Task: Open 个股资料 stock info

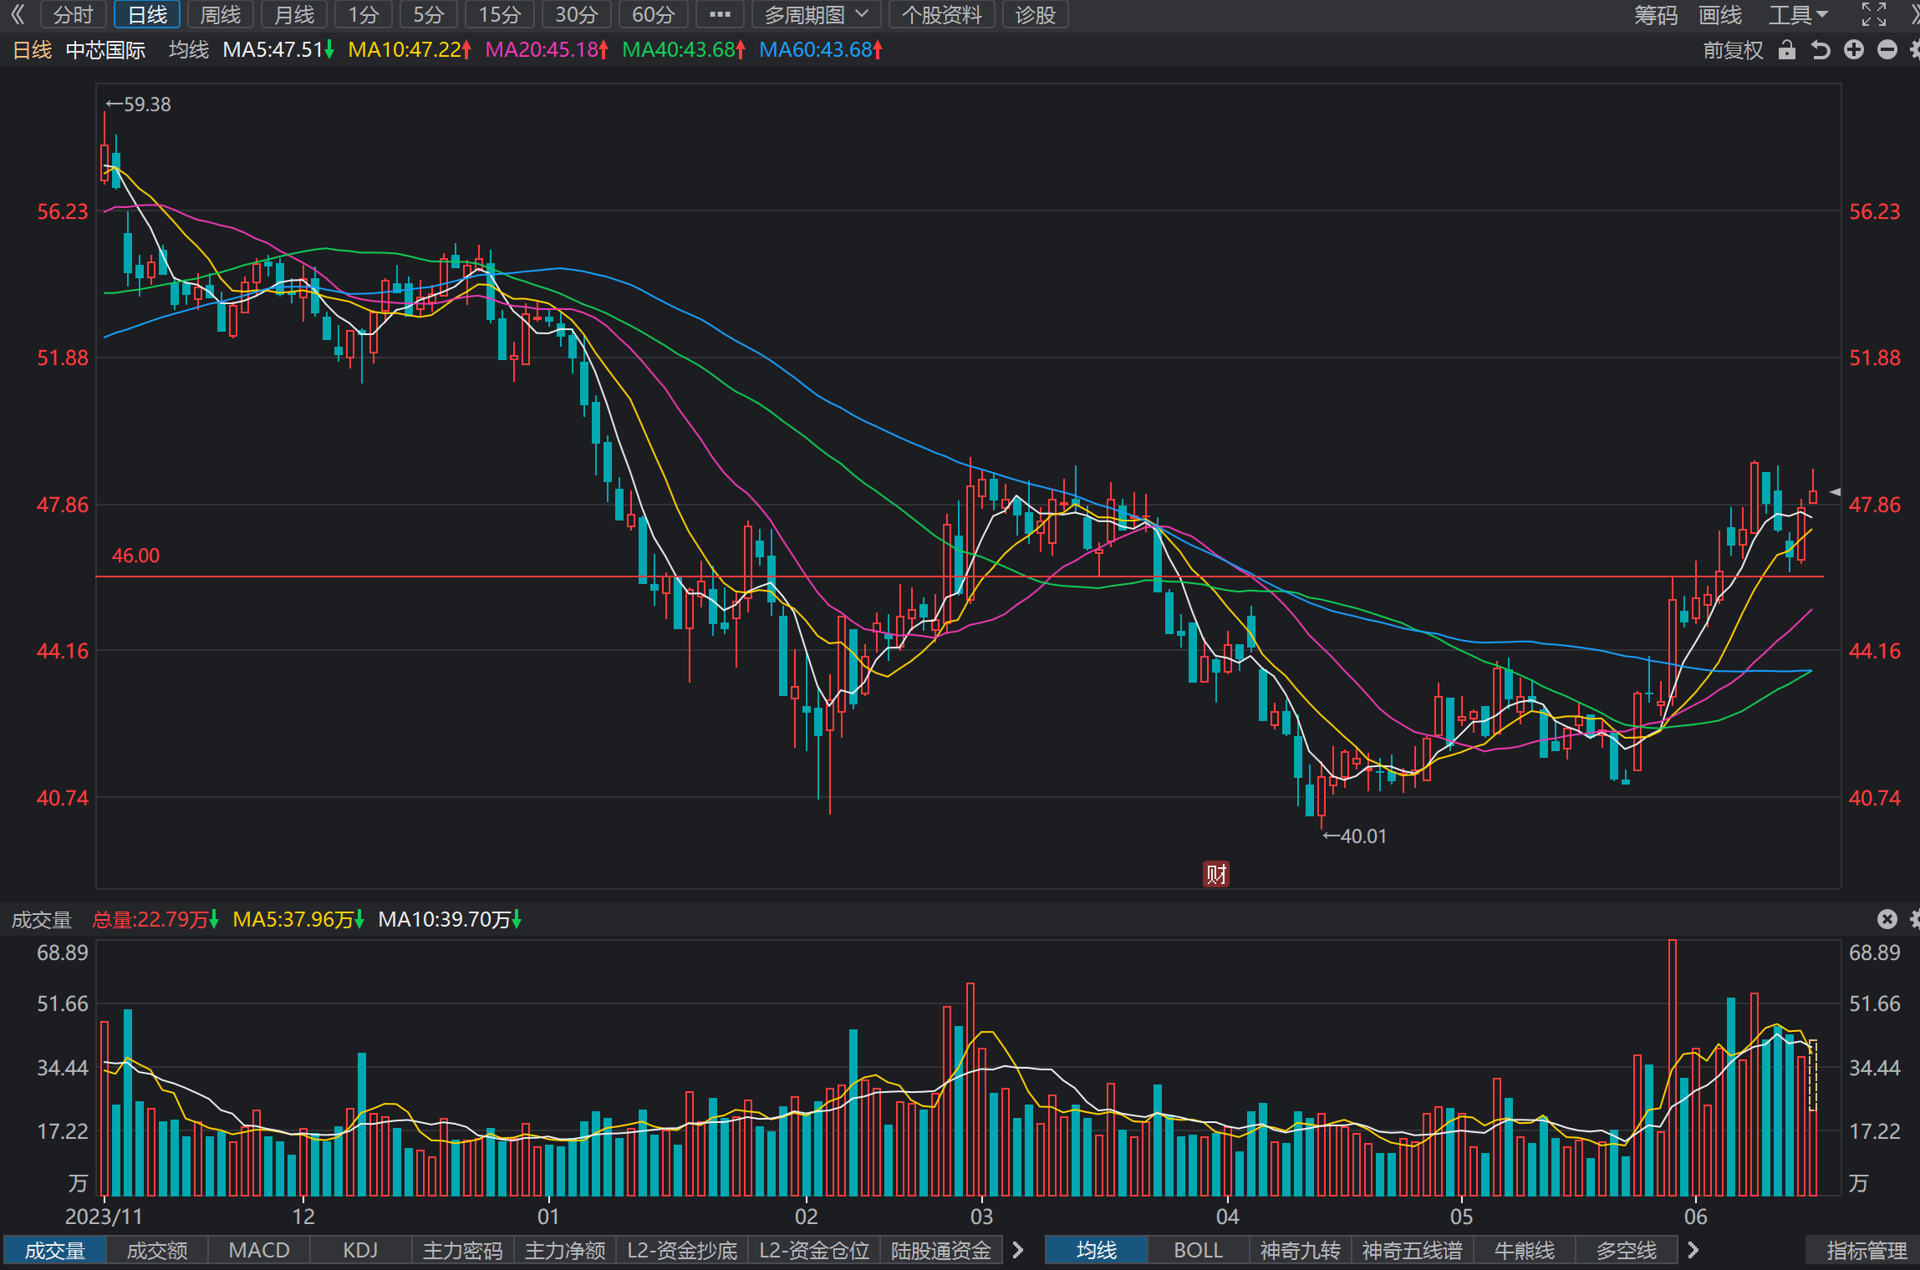Action: point(942,14)
